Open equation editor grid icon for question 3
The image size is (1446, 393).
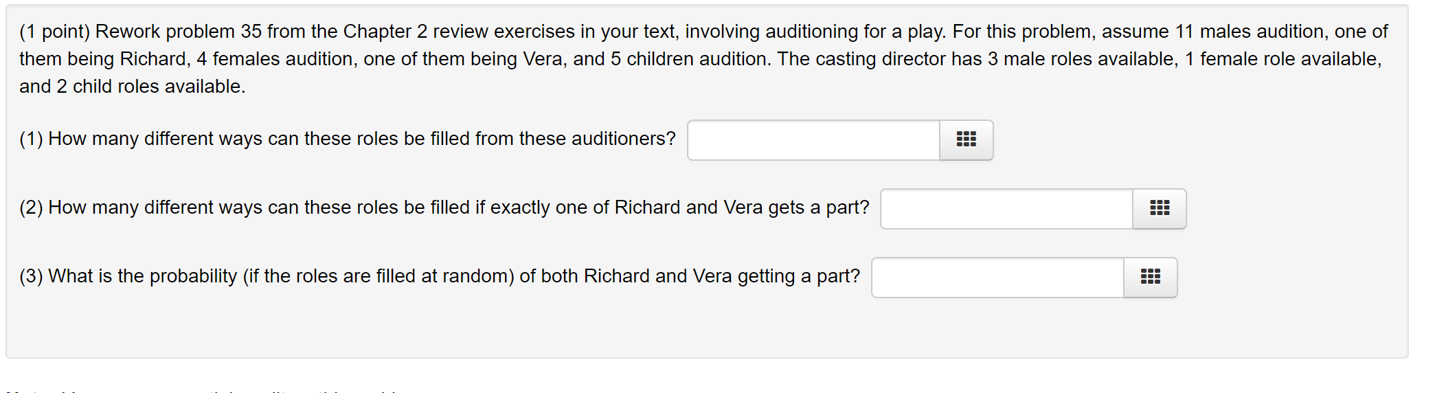pyautogui.click(x=1150, y=277)
